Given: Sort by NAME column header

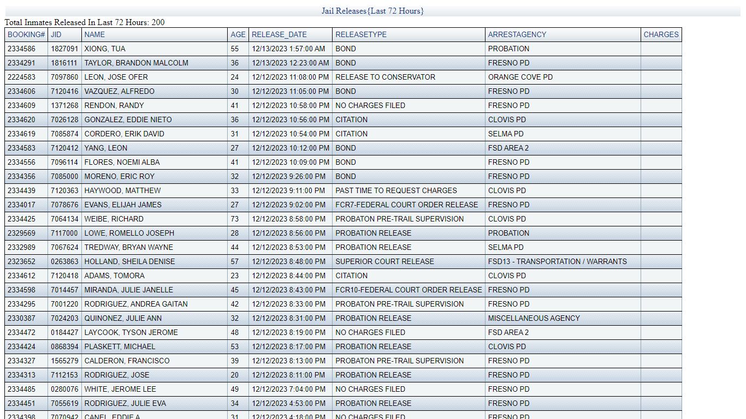Looking at the screenshot, I should point(94,34).
